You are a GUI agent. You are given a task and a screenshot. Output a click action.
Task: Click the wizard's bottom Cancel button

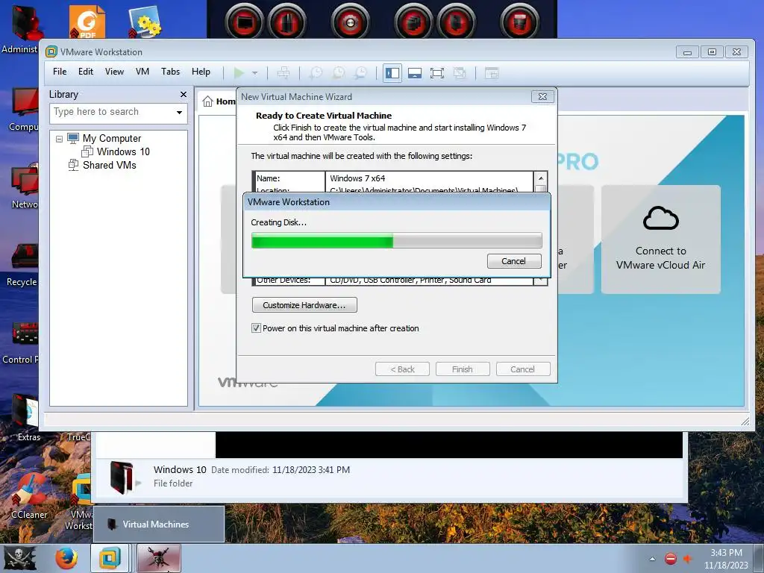point(523,369)
